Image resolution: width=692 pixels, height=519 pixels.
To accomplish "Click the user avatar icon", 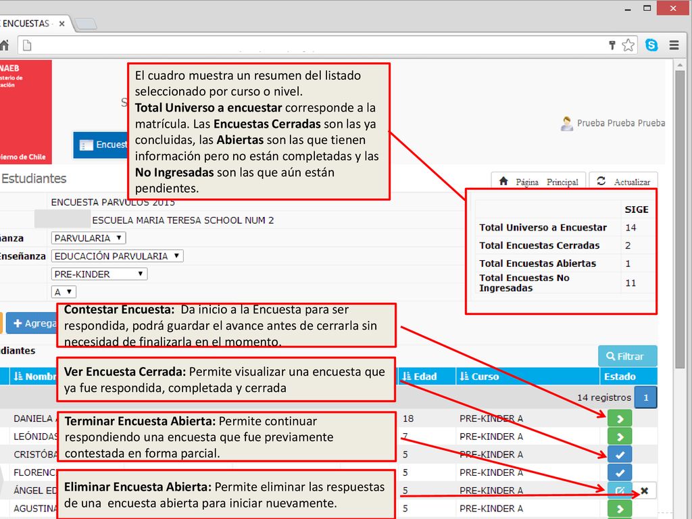I will pos(567,124).
